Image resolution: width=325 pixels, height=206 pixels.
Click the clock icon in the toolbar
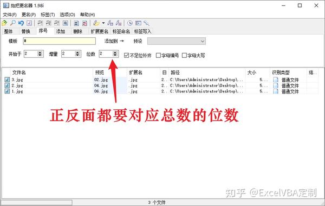[x=130, y=23]
